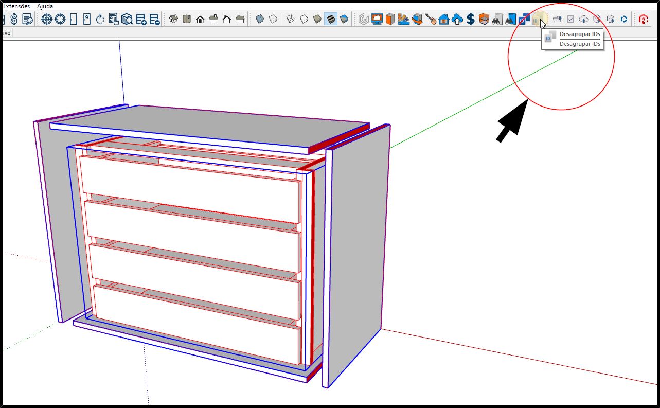Click the blue book with binoculars icon
The image size is (660, 408).
tap(510, 20)
